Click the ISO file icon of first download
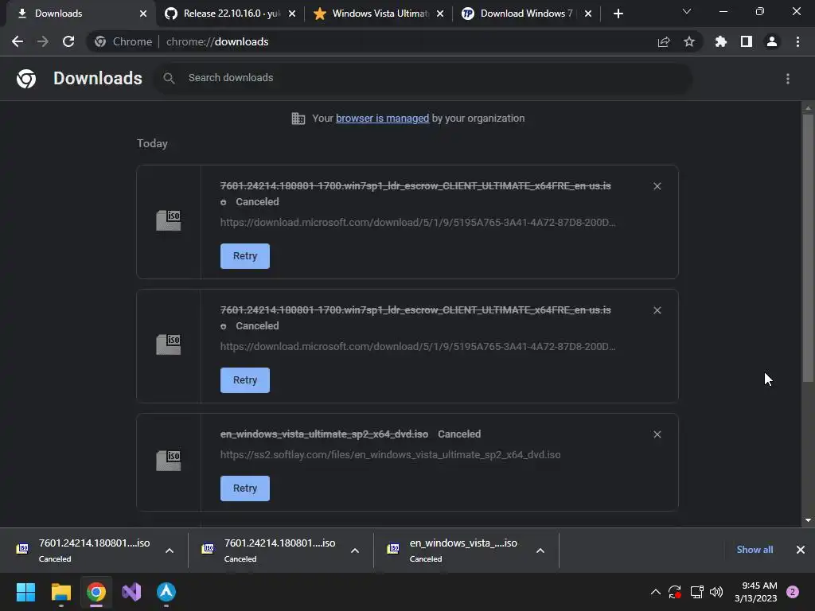 (169, 220)
